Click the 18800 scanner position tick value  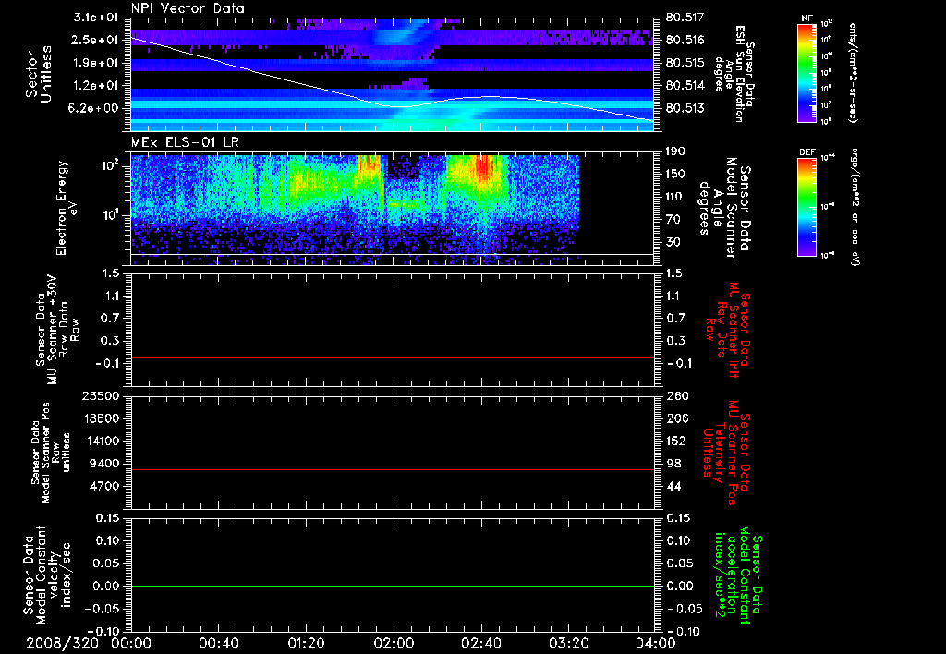(100, 418)
